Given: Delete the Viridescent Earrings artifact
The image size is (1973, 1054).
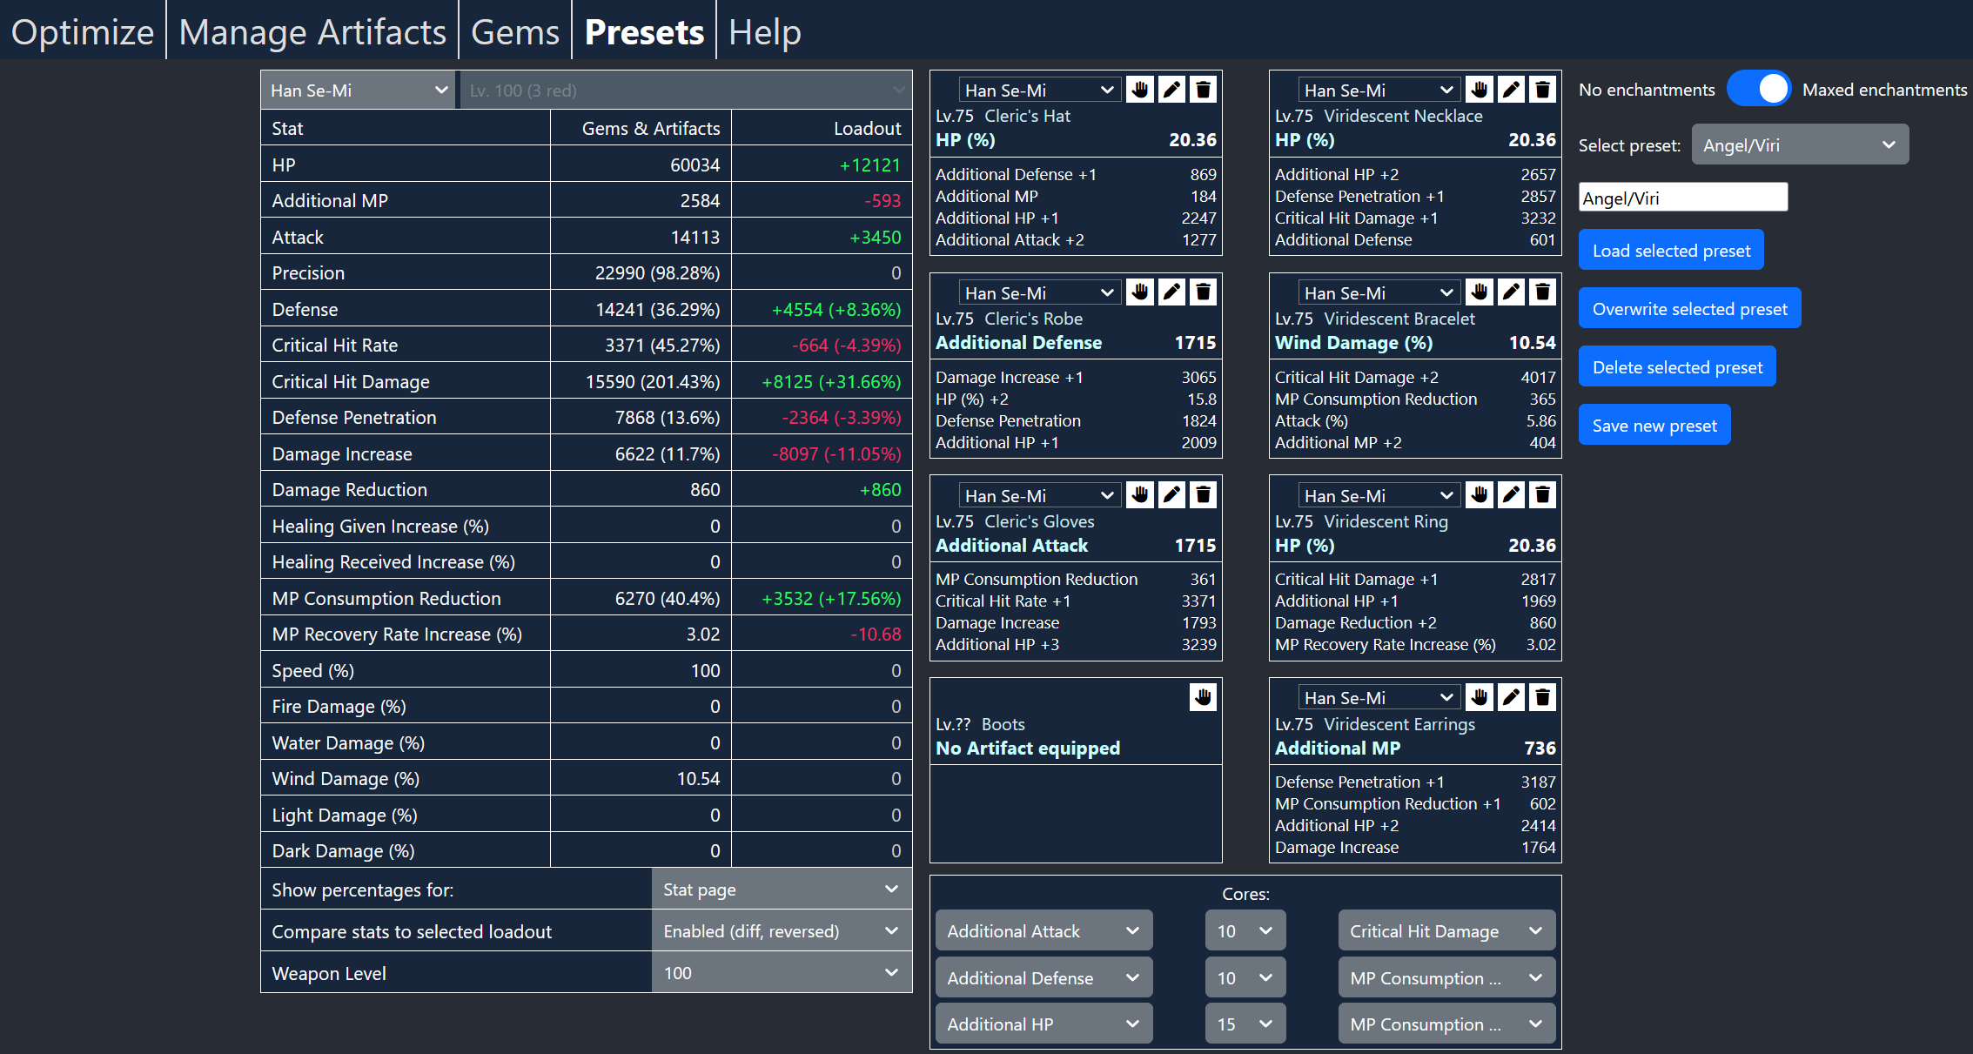Looking at the screenshot, I should coord(1542,697).
